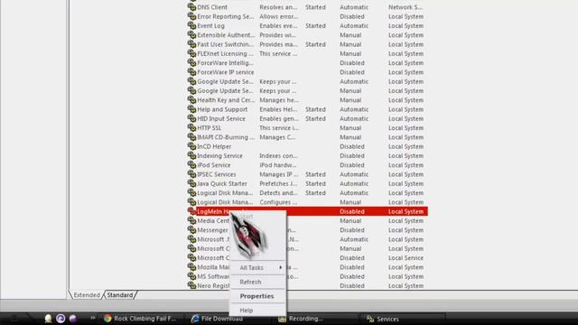Click the InCD Helper service icon
The image size is (578, 325).
[191, 146]
